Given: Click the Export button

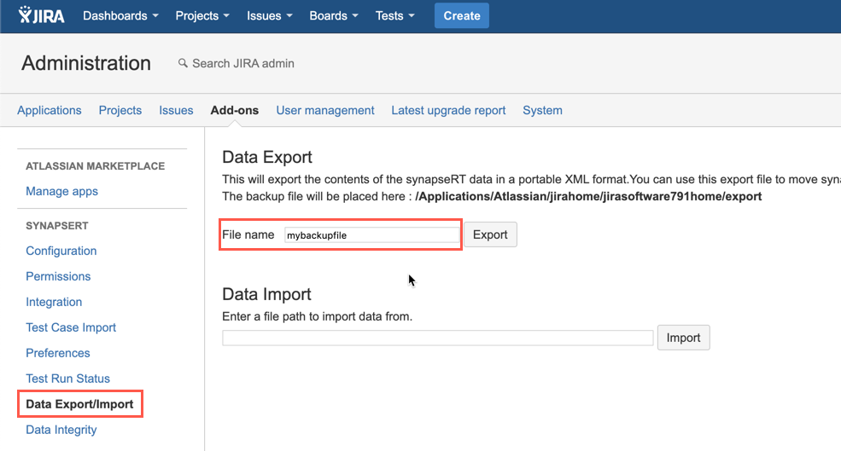Looking at the screenshot, I should (x=490, y=234).
